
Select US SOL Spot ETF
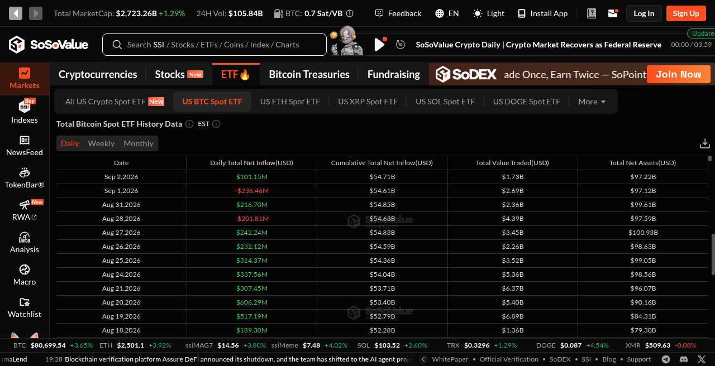(x=445, y=102)
